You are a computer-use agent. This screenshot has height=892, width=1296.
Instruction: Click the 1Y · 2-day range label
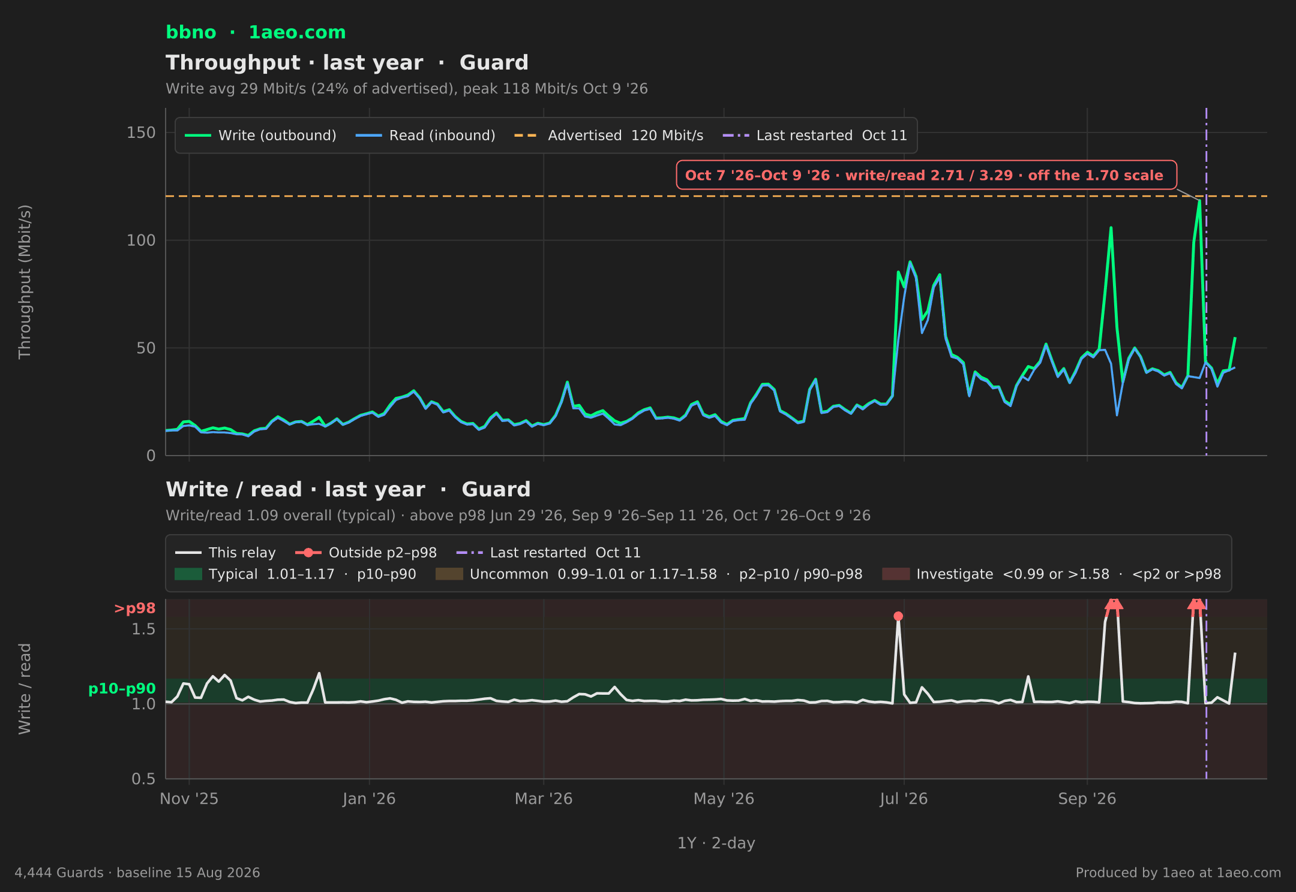(716, 843)
